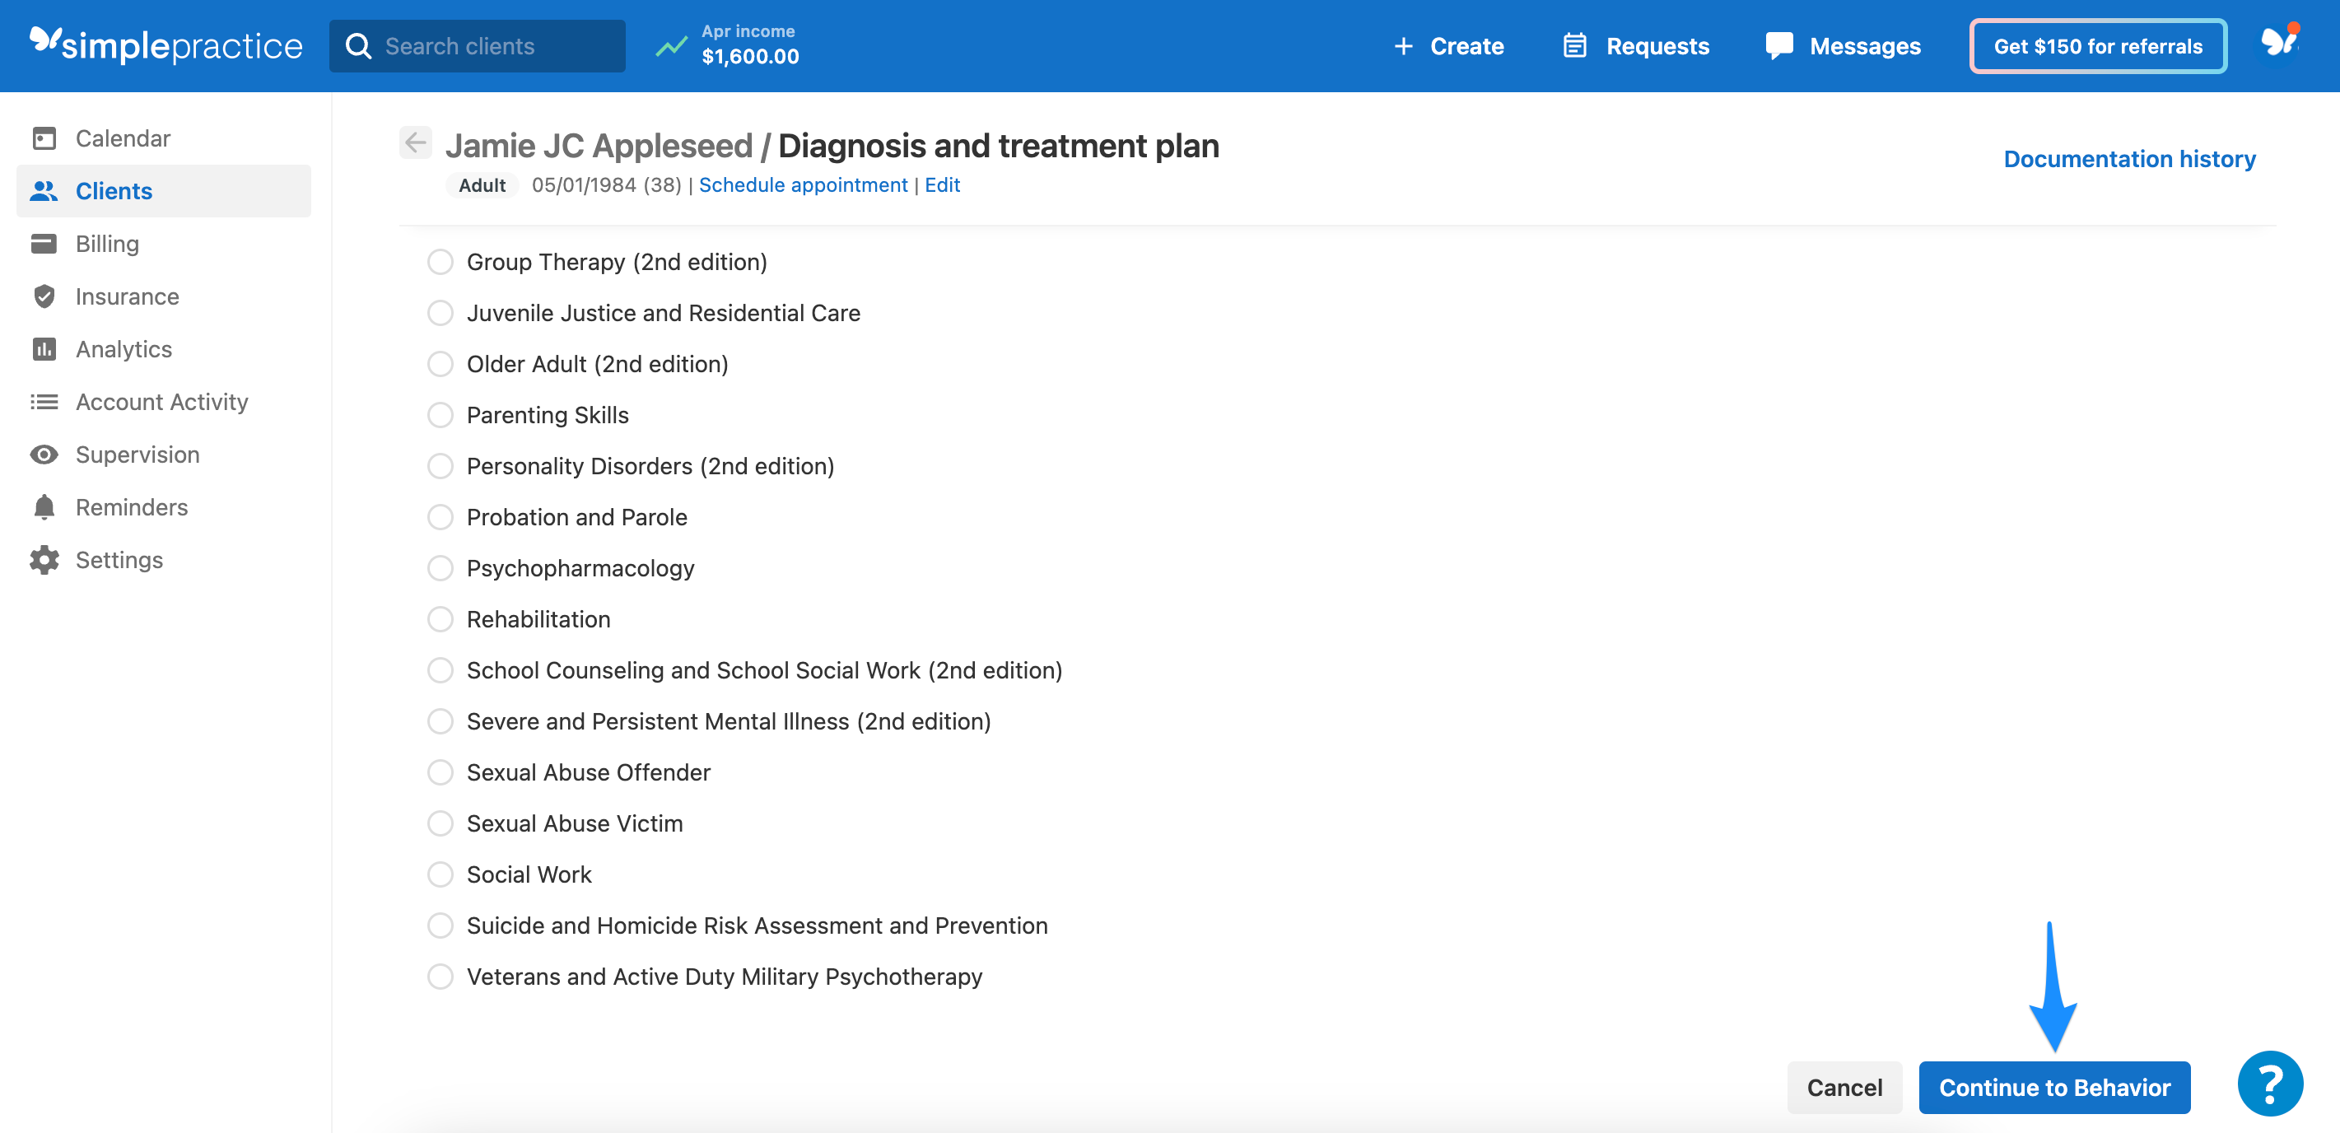Click the green income trend icon
The image size is (2340, 1133).
(671, 45)
